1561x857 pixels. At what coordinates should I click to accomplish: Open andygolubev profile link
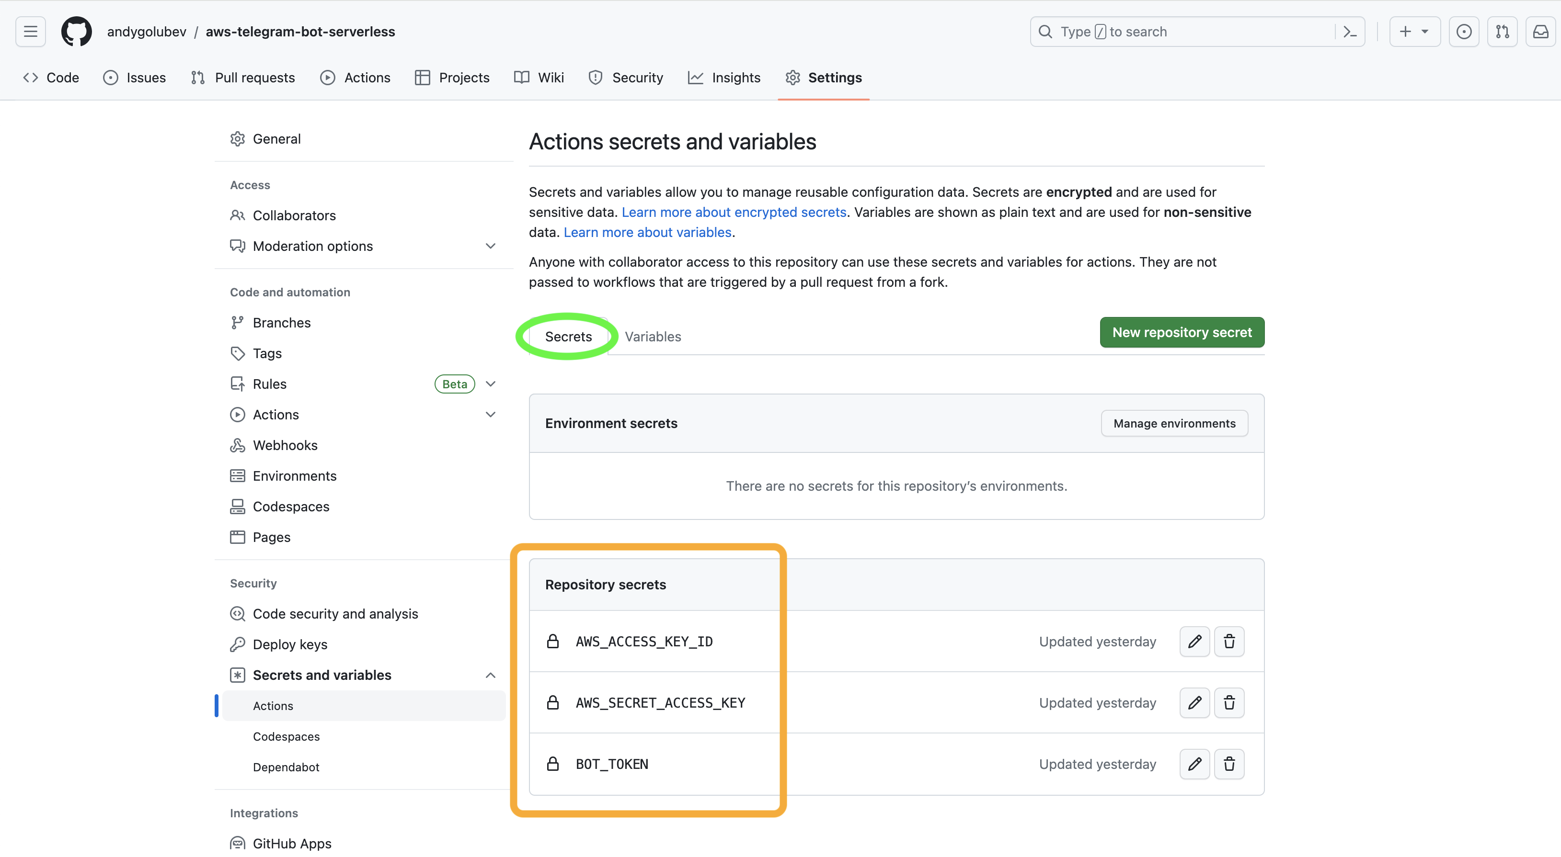point(147,32)
